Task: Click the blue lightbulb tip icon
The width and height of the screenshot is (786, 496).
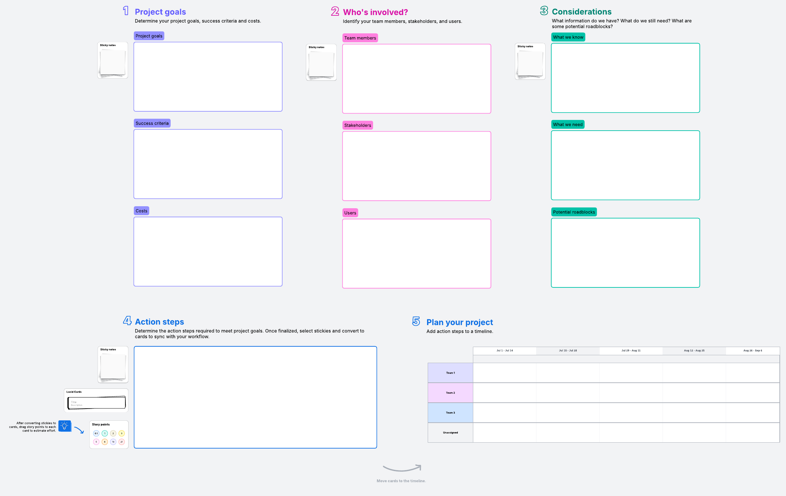Action: click(x=65, y=426)
